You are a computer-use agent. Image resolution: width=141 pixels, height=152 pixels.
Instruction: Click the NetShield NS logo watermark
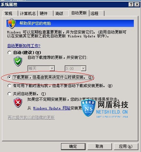(x=88, y=108)
